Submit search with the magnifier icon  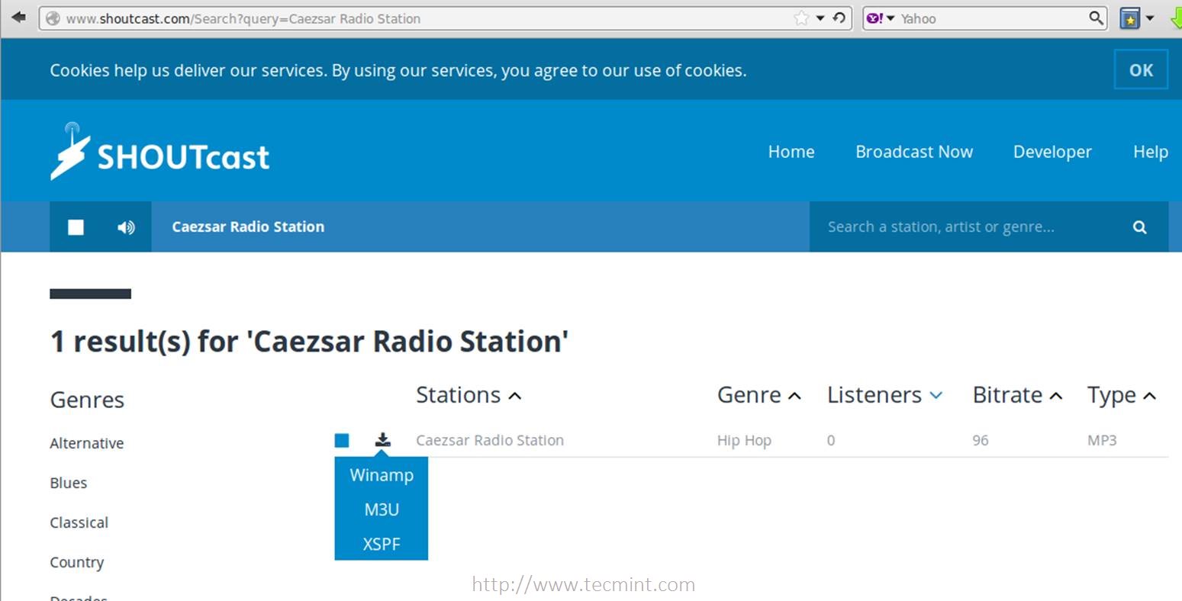(x=1140, y=227)
